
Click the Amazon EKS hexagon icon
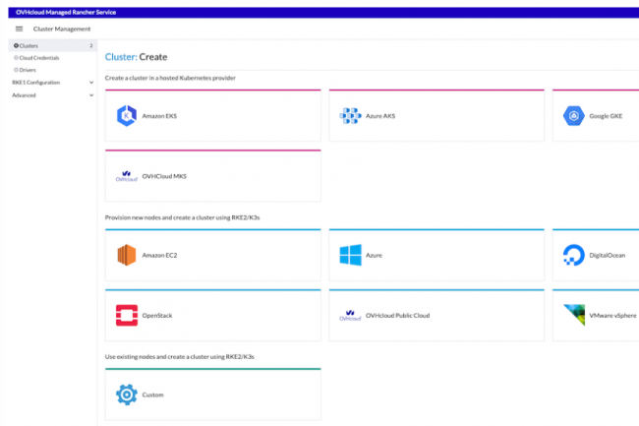[x=127, y=116]
